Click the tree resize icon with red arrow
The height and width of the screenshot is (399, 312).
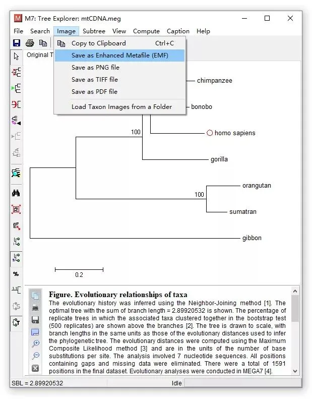click(x=16, y=225)
